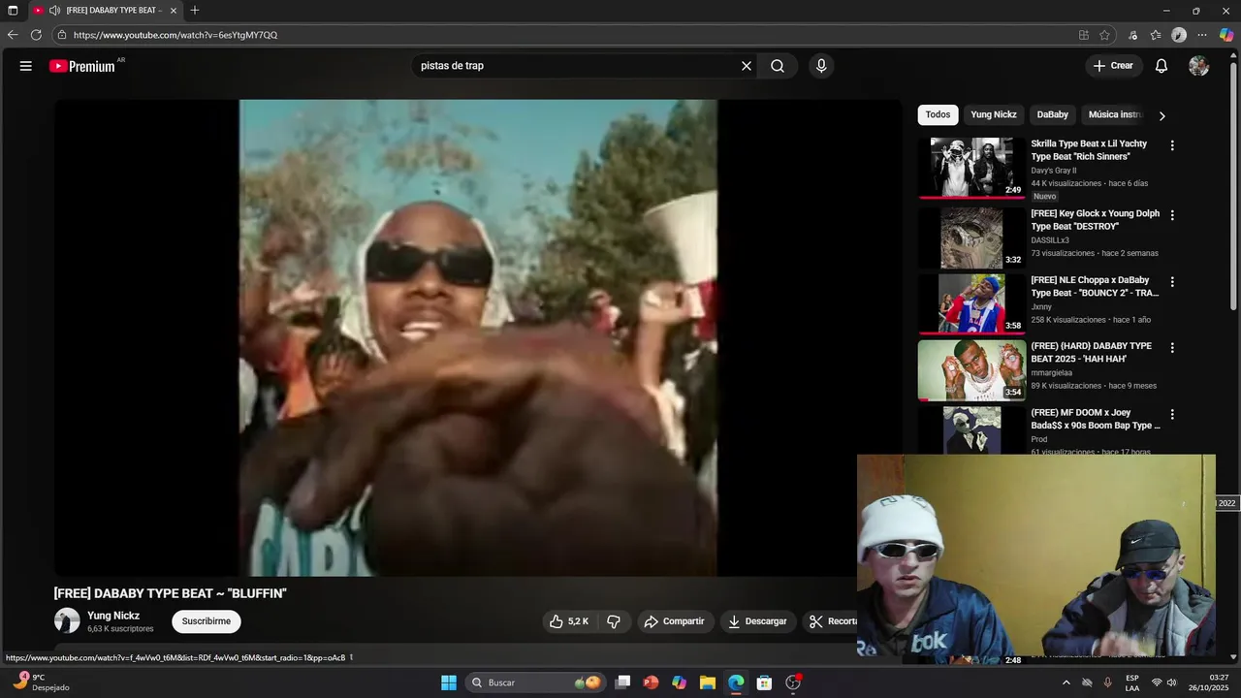Click the page vertical scrollbar
Screen dimensions: 1241x698
point(1234,184)
